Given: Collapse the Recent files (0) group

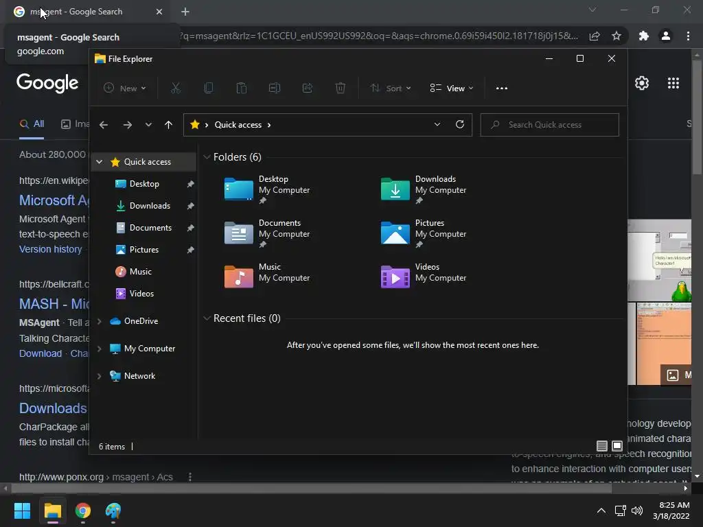Looking at the screenshot, I should [x=207, y=318].
